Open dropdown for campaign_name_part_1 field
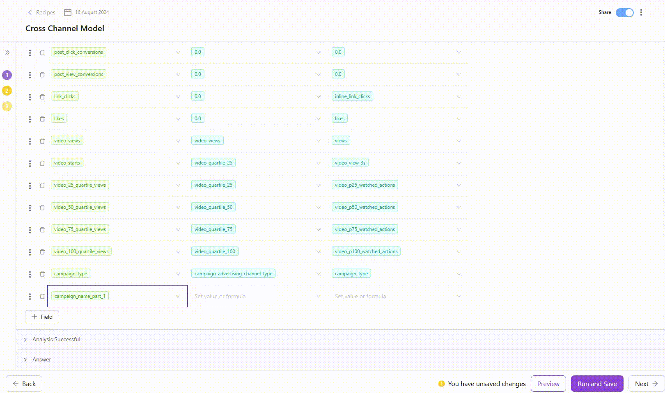The height and width of the screenshot is (393, 665). click(x=178, y=296)
